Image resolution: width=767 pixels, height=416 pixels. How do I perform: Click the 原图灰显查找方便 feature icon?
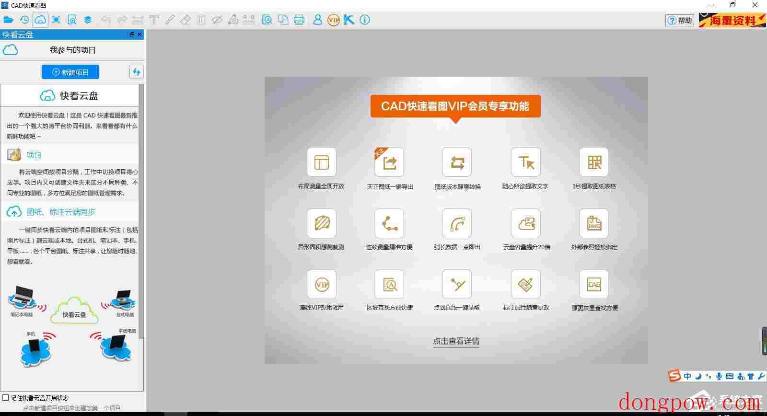[x=594, y=284]
